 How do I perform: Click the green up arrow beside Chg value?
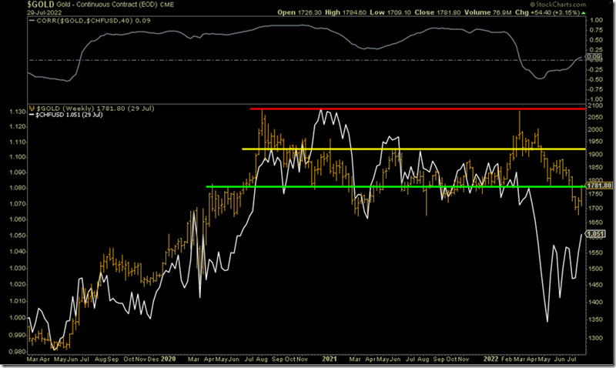point(584,13)
